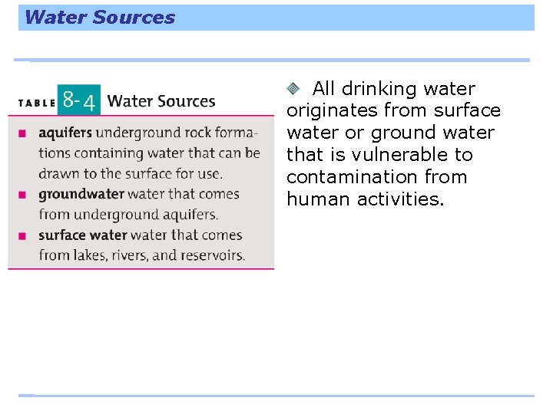The width and height of the screenshot is (553, 414).
Task: Click the teal '8-4' table number badge
Action: 79,100
